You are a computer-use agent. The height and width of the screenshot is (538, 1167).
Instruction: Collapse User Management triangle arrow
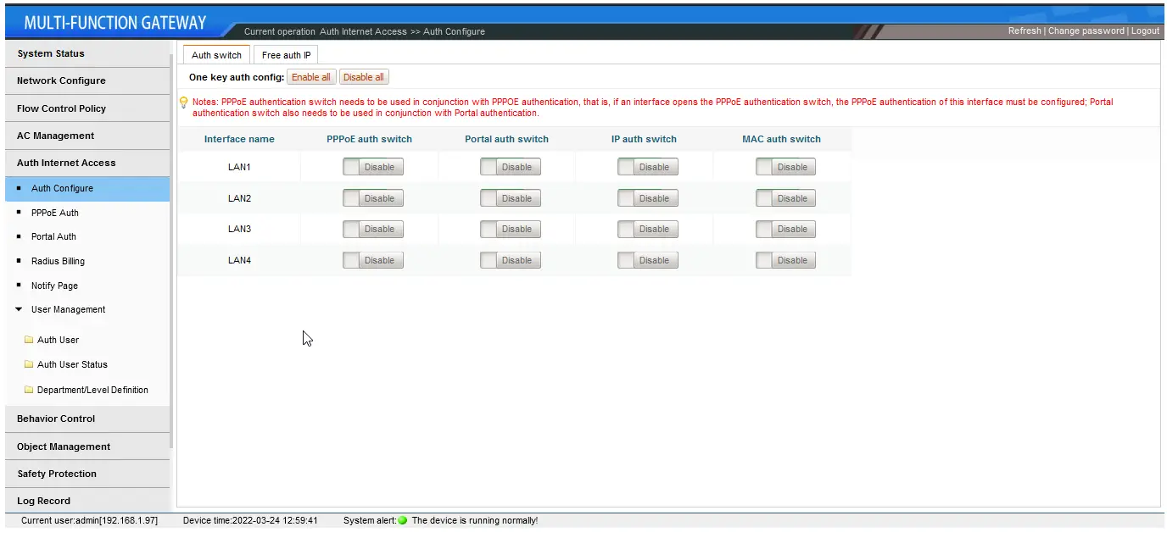(19, 309)
